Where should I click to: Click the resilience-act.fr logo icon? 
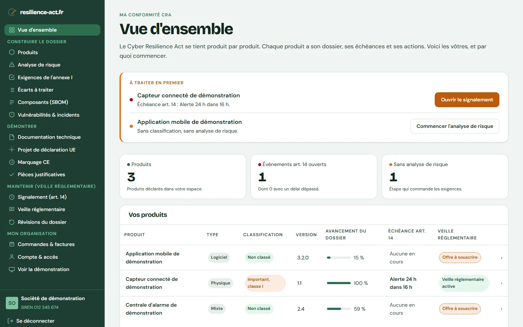pos(12,12)
